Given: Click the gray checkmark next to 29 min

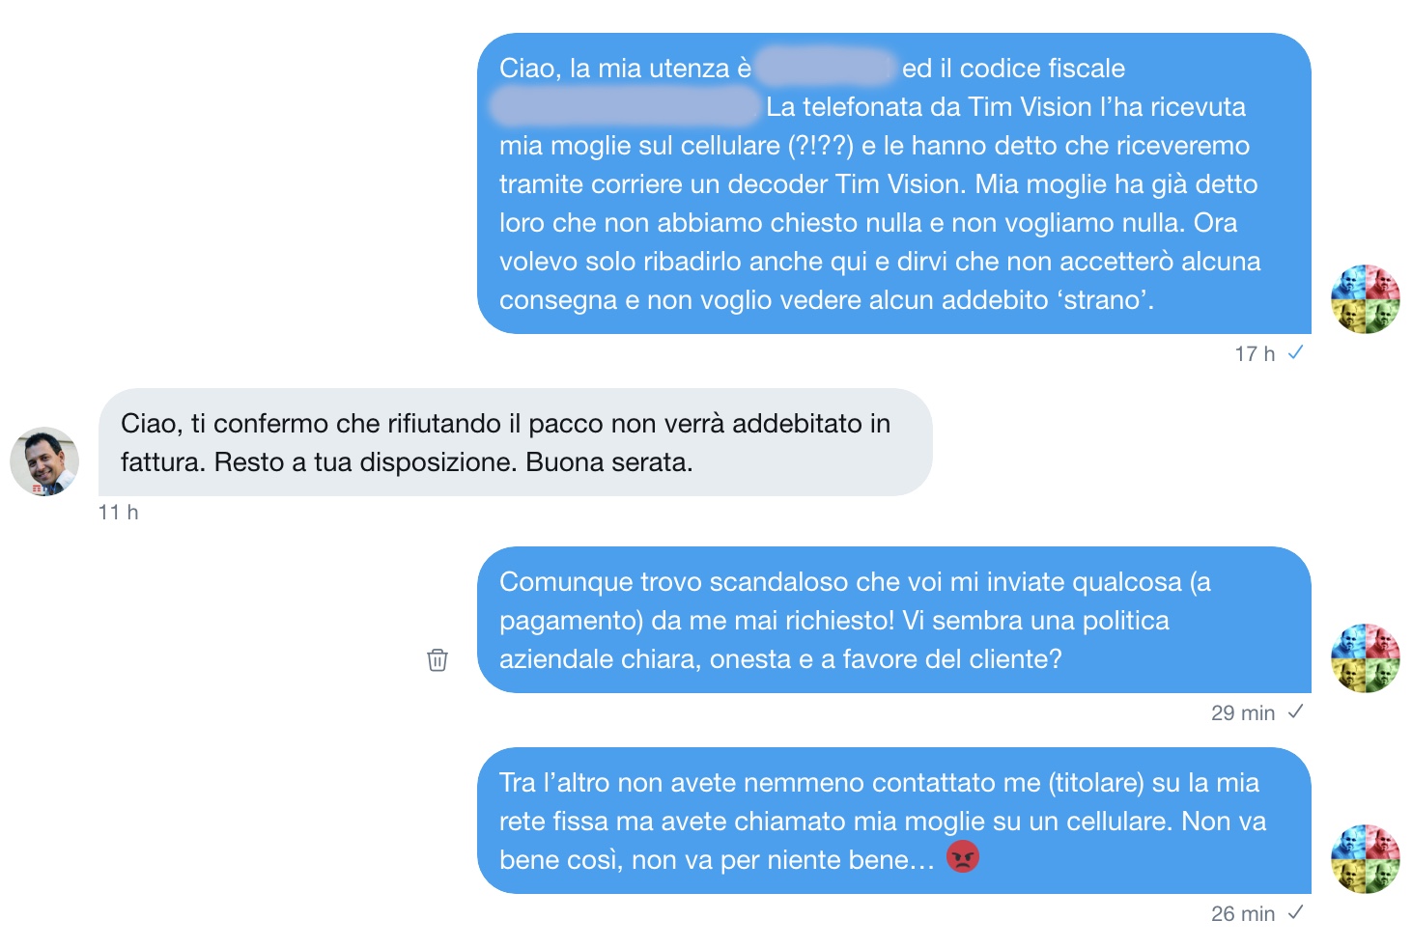Looking at the screenshot, I should (1295, 711).
